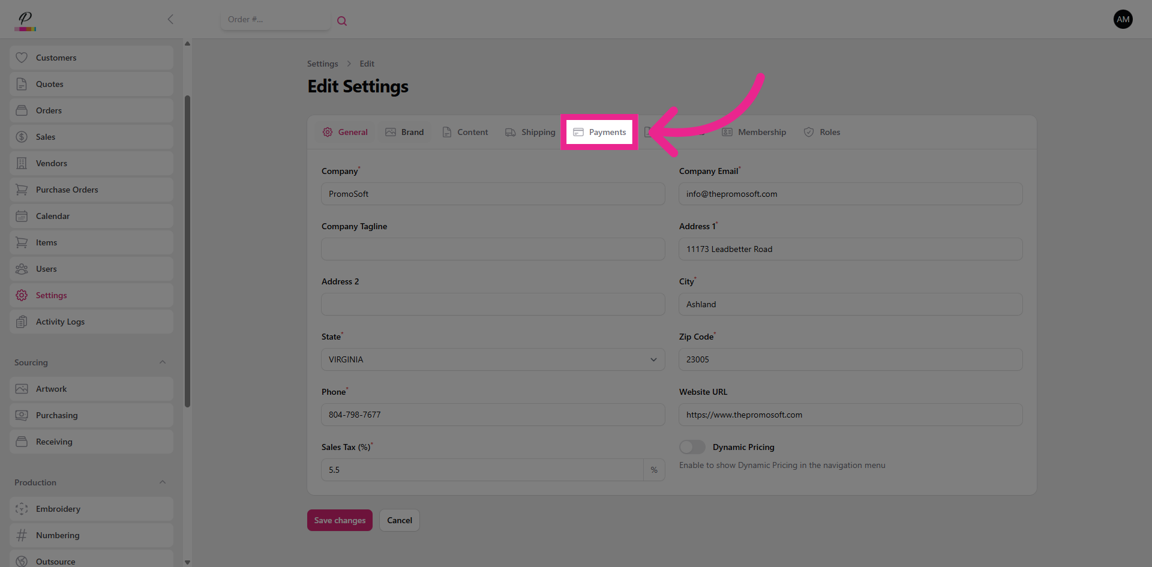1152x567 pixels.
Task: Click the Artwork image icon
Action: tap(22, 389)
